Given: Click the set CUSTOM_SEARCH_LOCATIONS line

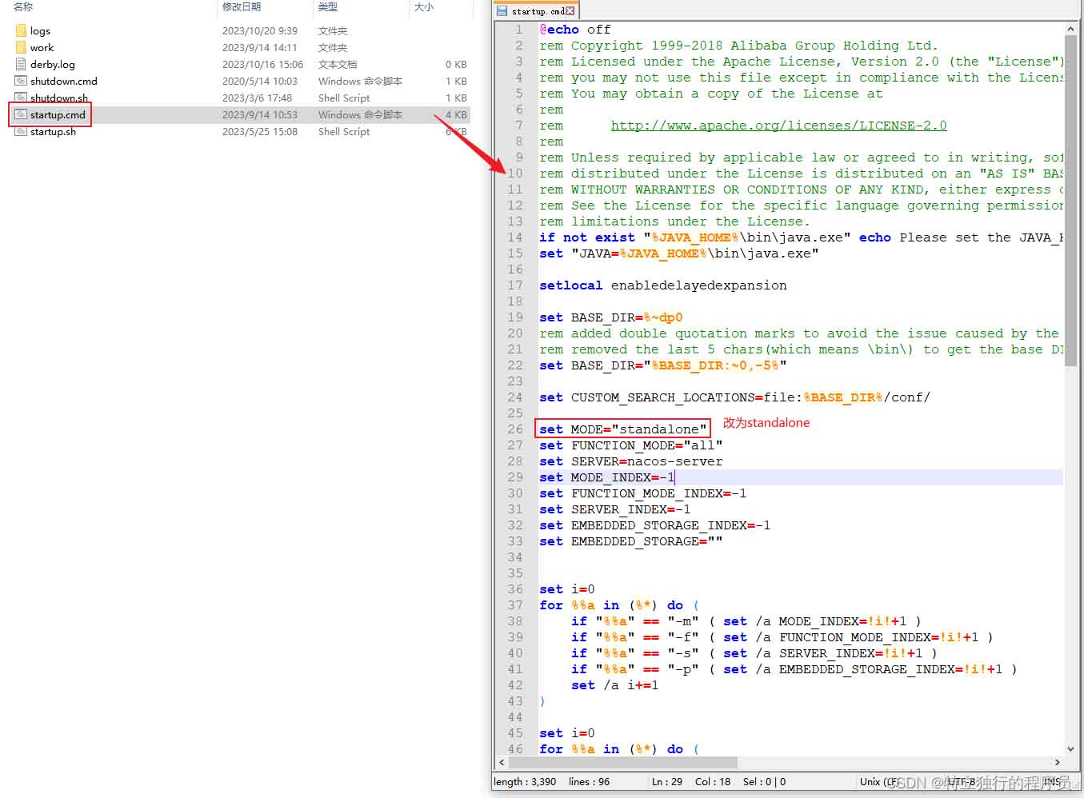Looking at the screenshot, I should (734, 397).
